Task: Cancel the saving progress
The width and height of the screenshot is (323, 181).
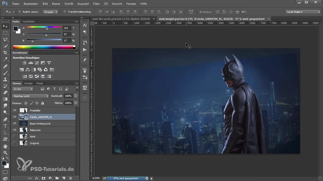Action: coord(147,178)
